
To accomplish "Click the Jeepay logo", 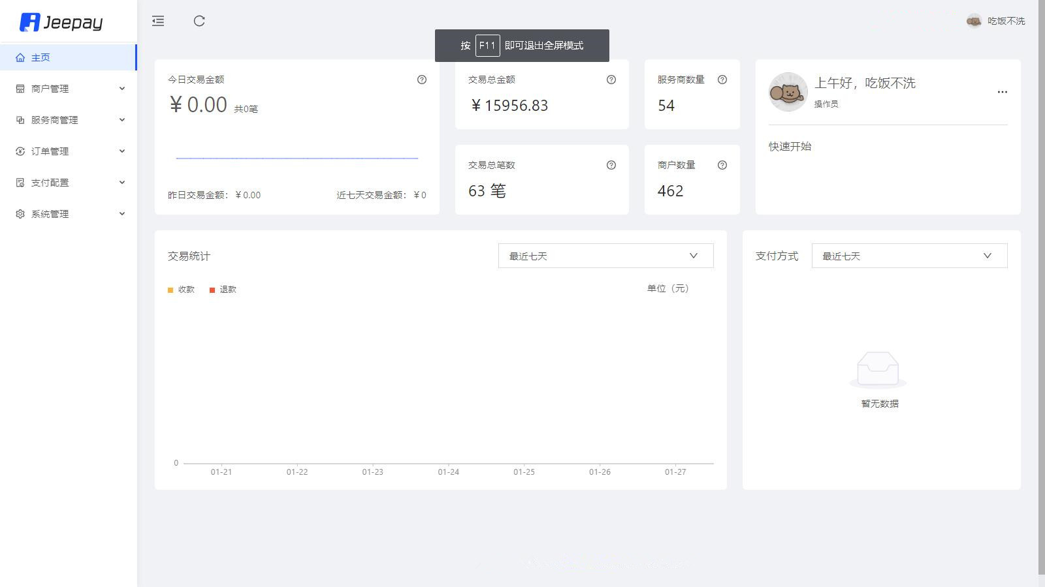I will point(61,22).
